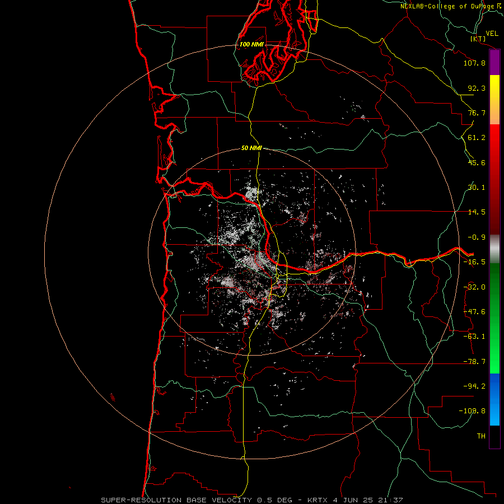Click the VEL legend title
504x504 pixels.
click(x=492, y=34)
